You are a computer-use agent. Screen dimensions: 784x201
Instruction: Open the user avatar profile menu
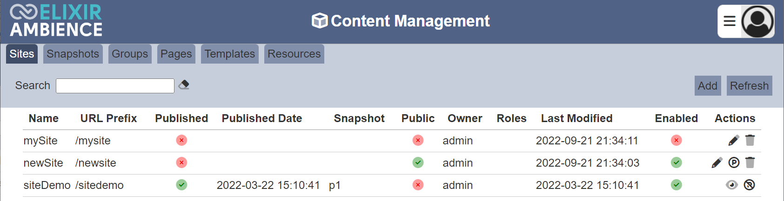pyautogui.click(x=757, y=21)
